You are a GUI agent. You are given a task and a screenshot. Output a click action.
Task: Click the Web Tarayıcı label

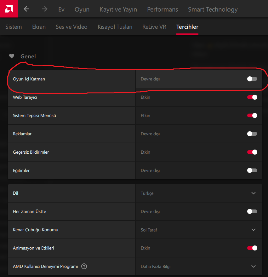(25, 97)
